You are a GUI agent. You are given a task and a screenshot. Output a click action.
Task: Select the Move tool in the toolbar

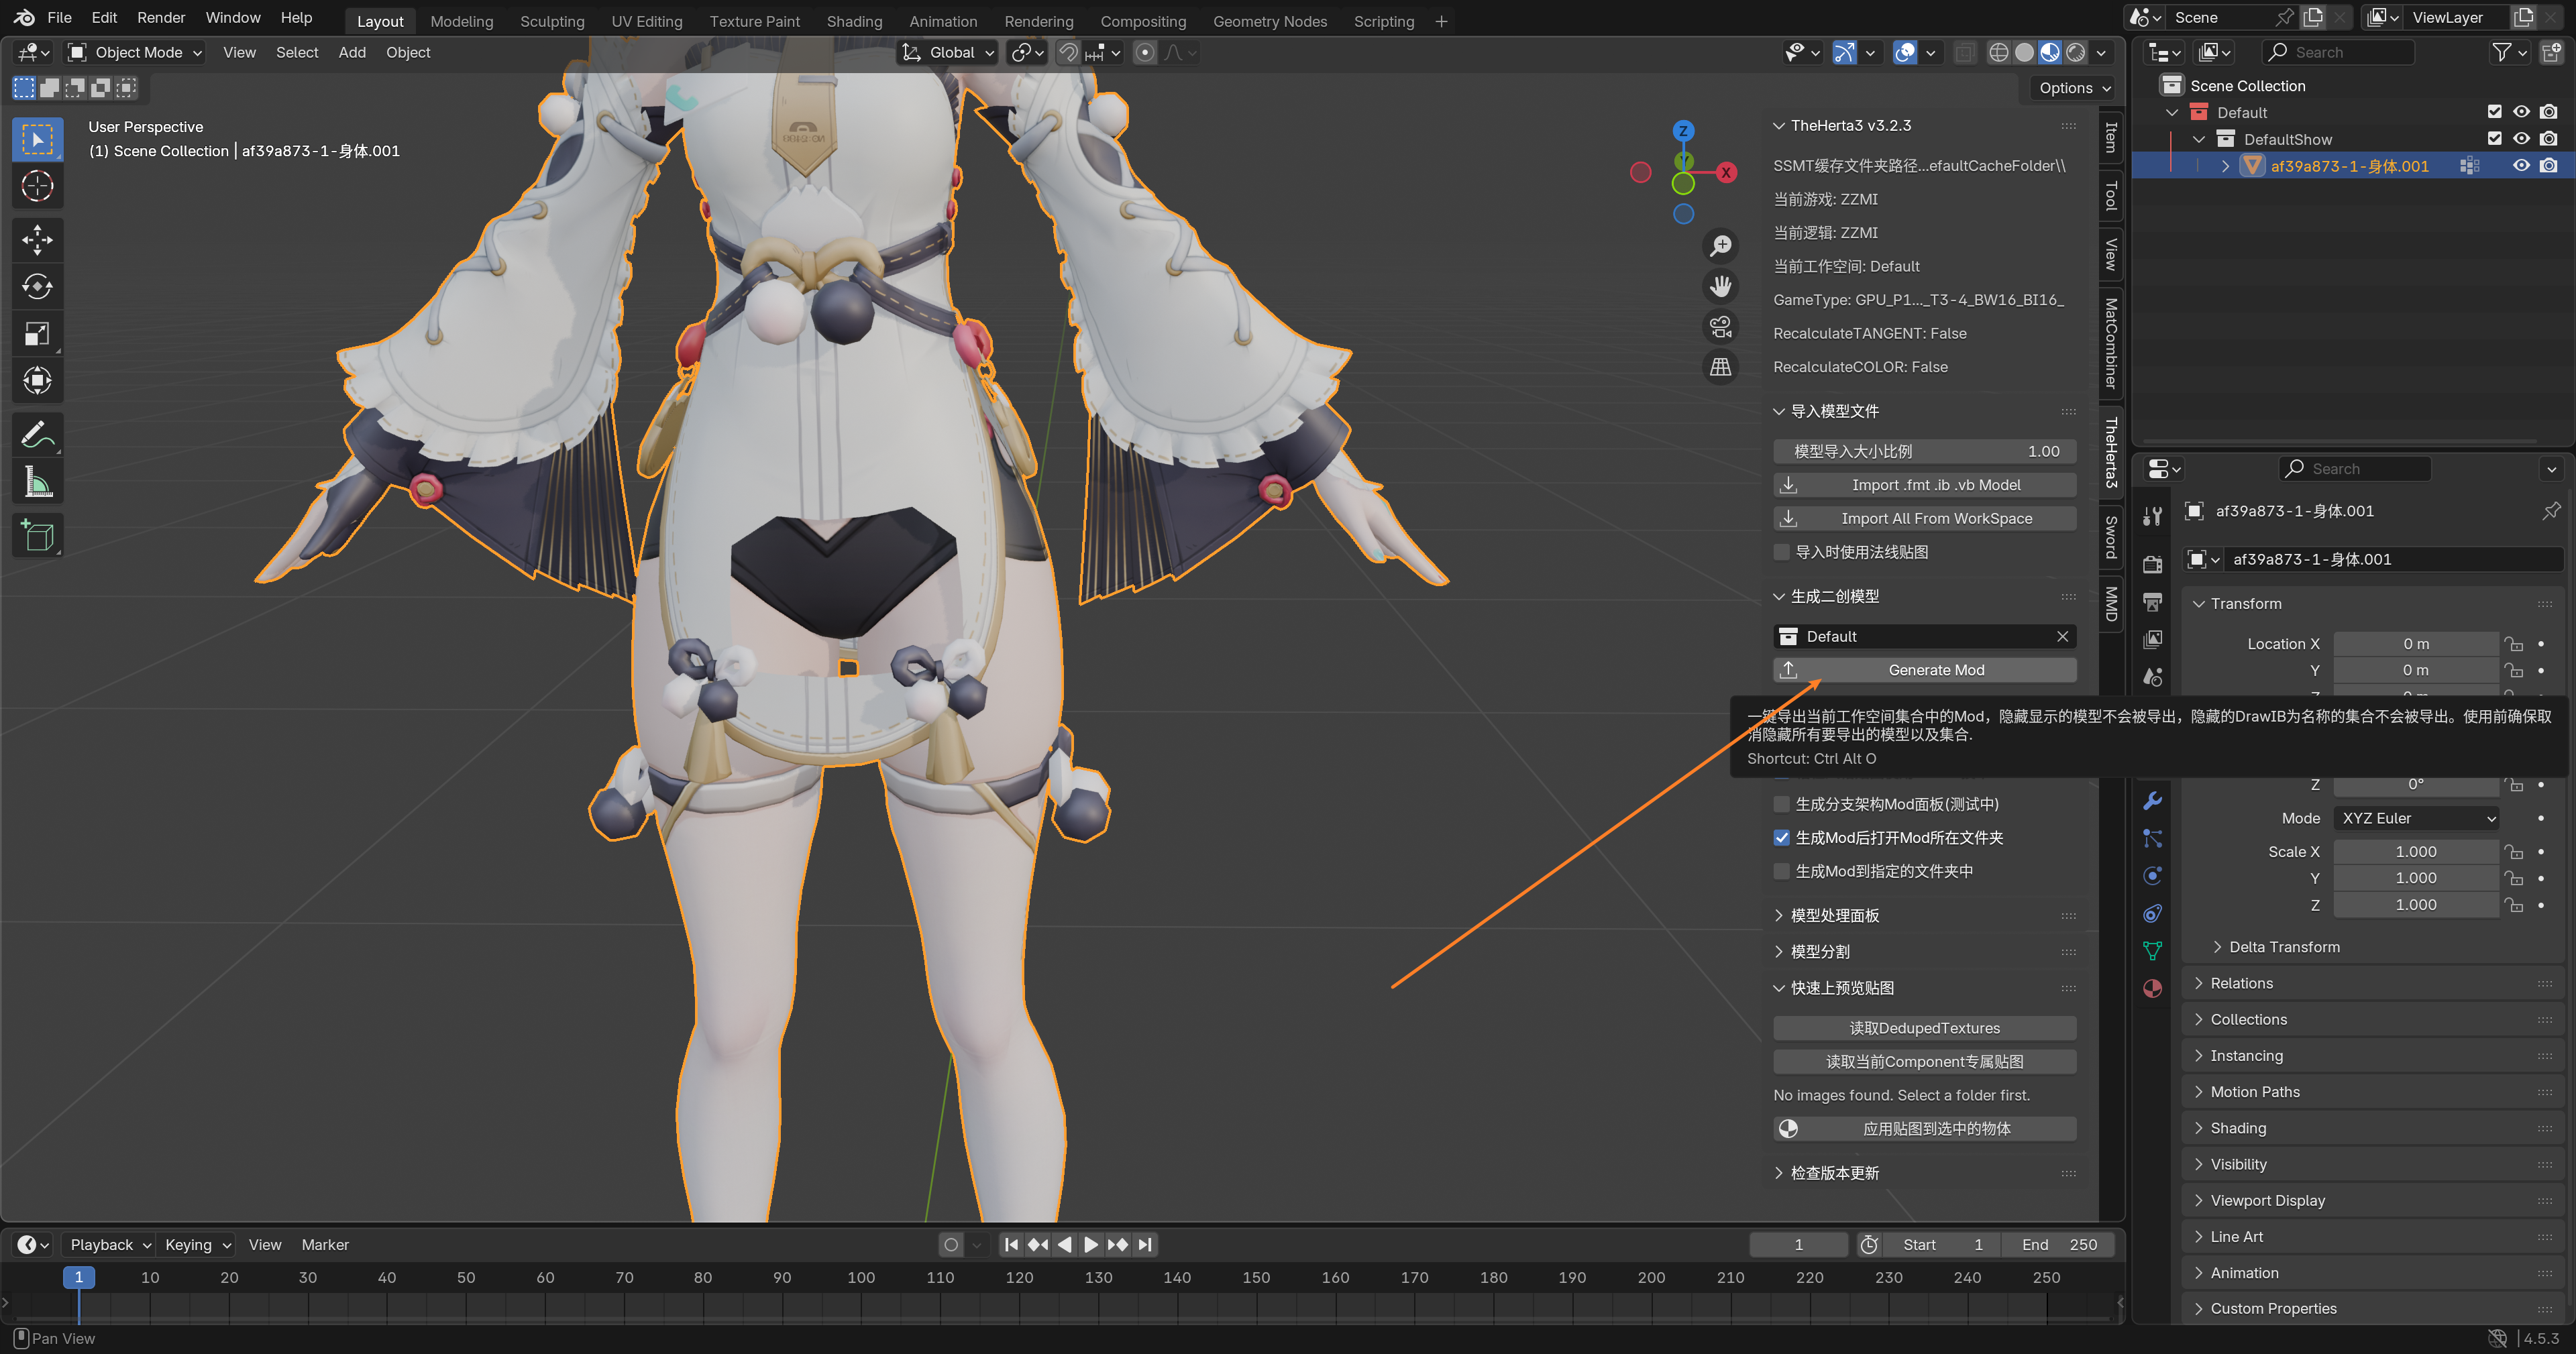37,239
